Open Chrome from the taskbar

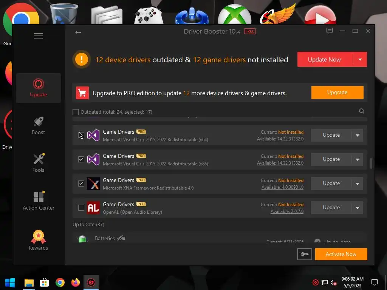tap(60, 282)
